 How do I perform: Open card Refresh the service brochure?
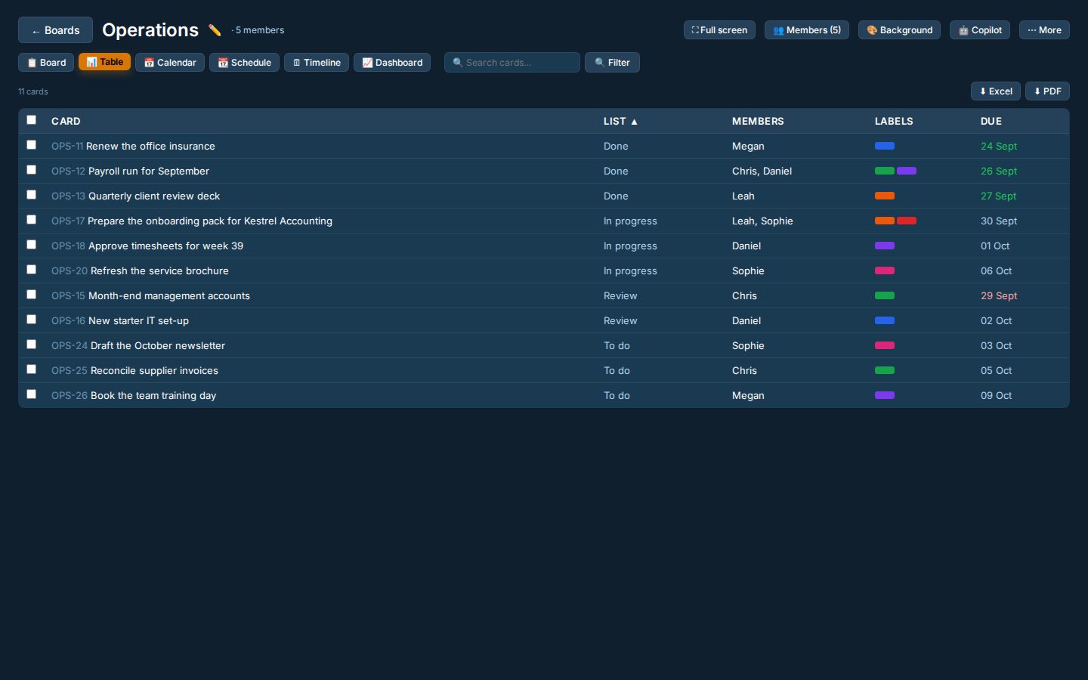[x=159, y=270]
